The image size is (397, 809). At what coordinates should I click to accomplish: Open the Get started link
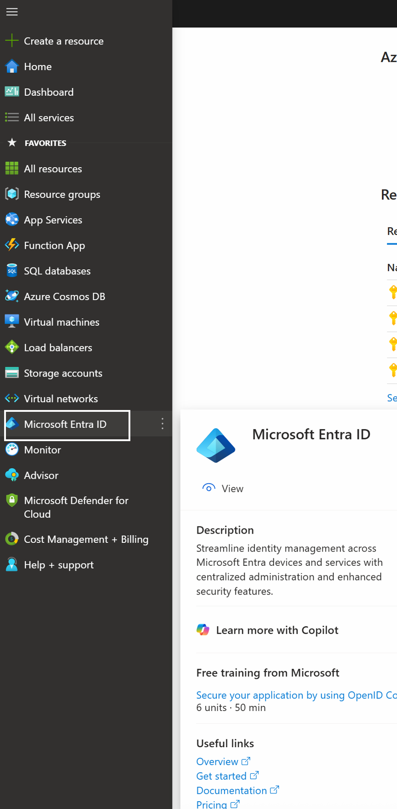pyautogui.click(x=221, y=776)
